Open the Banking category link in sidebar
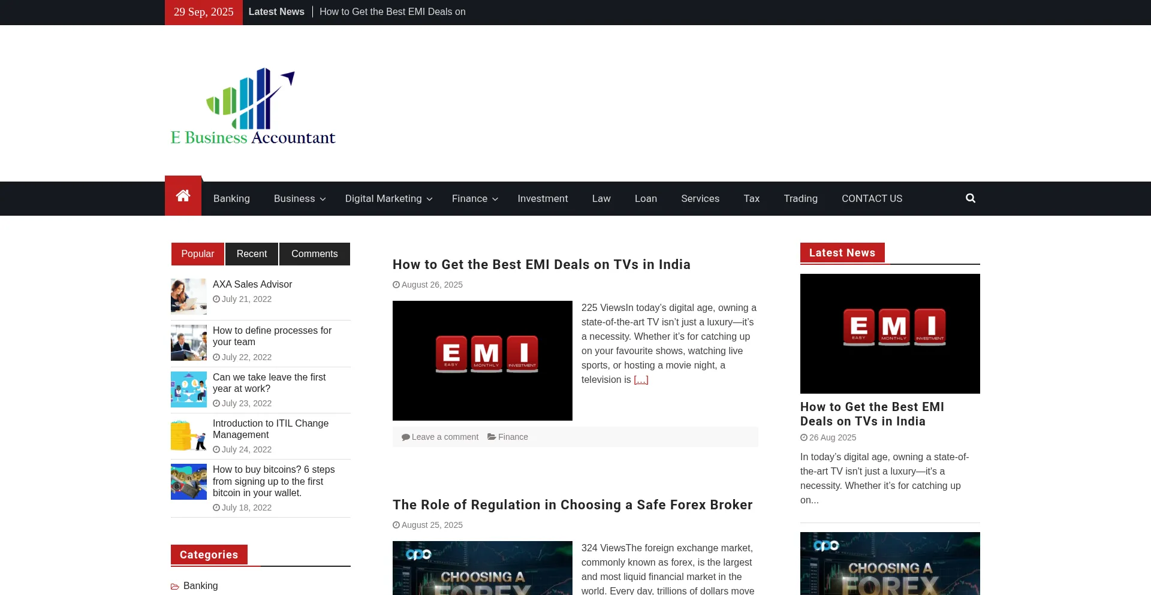 pos(200,586)
